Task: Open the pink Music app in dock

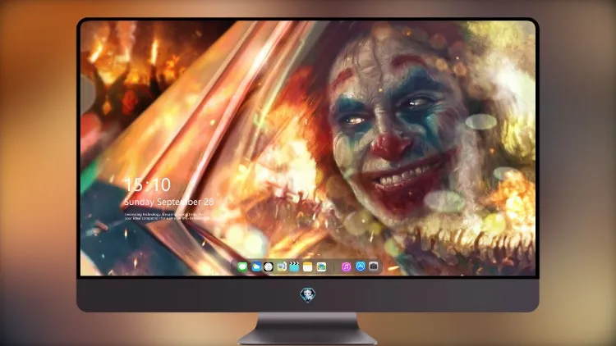Action: pyautogui.click(x=346, y=266)
